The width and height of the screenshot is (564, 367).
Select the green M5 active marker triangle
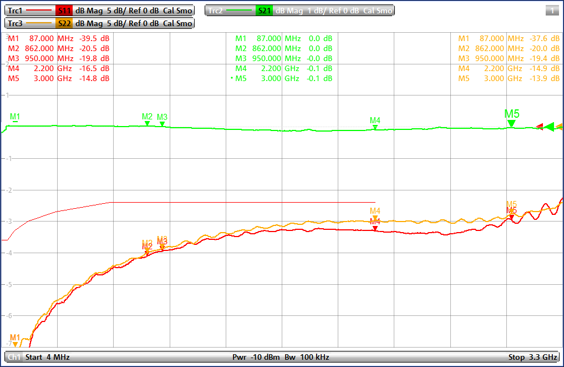click(511, 123)
